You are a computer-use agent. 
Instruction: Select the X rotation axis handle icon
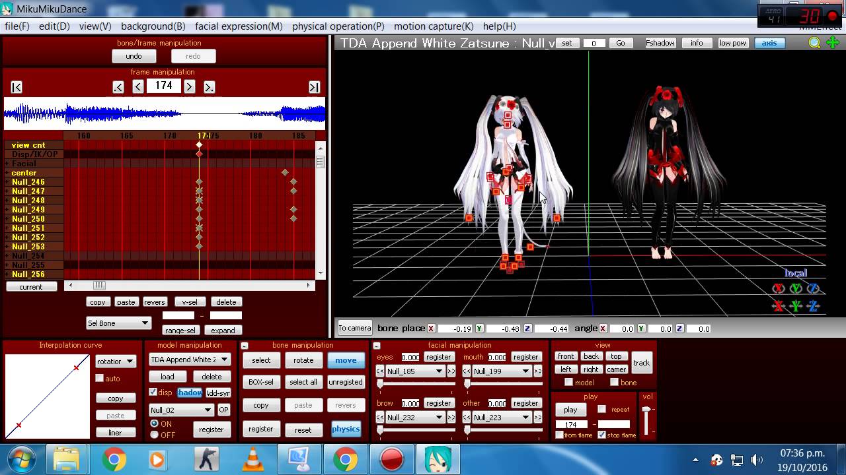pyautogui.click(x=779, y=288)
